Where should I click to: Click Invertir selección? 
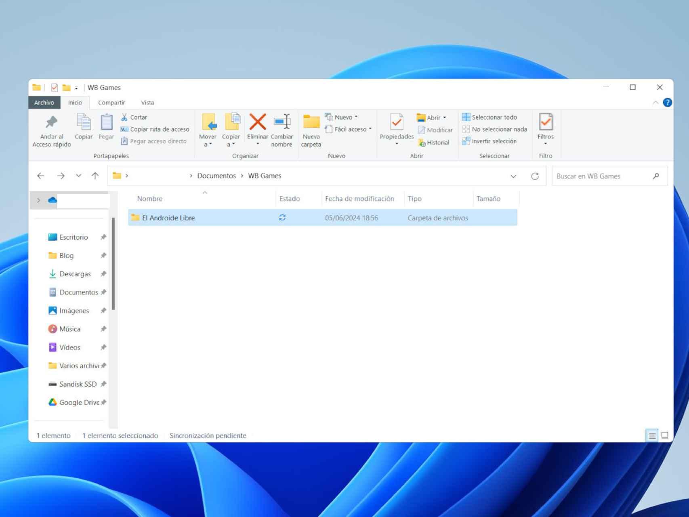point(489,141)
